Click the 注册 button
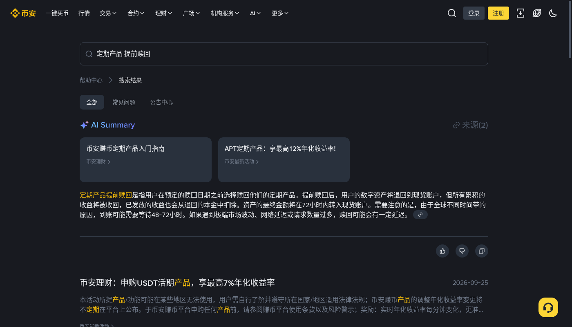This screenshot has width=572, height=327. tap(498, 13)
